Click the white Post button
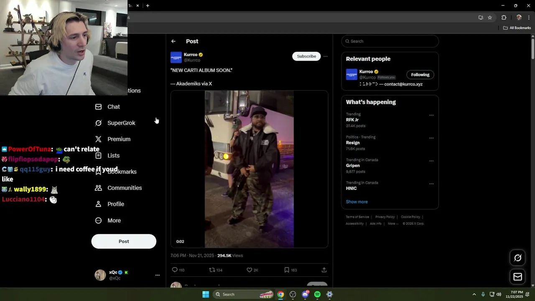This screenshot has height=301, width=535. (124, 241)
